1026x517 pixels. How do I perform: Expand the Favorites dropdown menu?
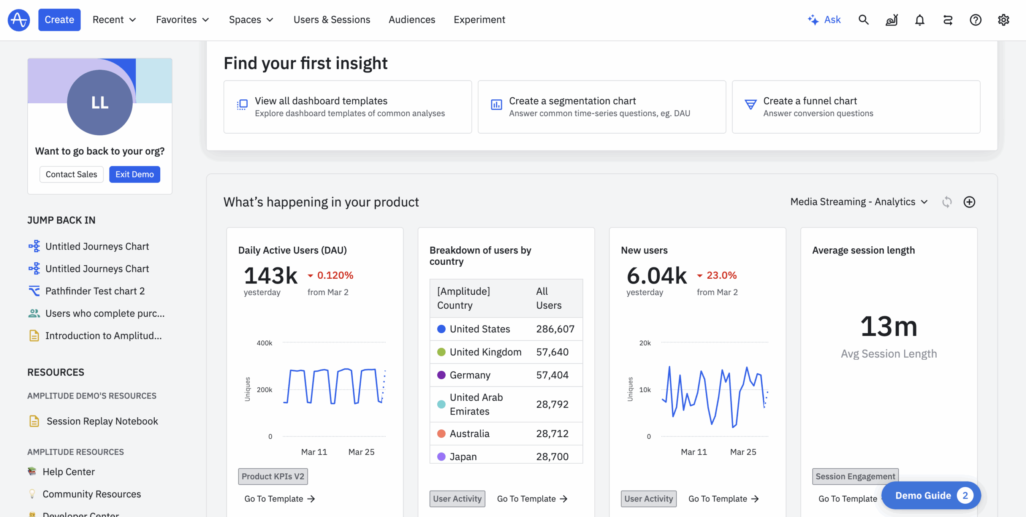[x=182, y=20]
